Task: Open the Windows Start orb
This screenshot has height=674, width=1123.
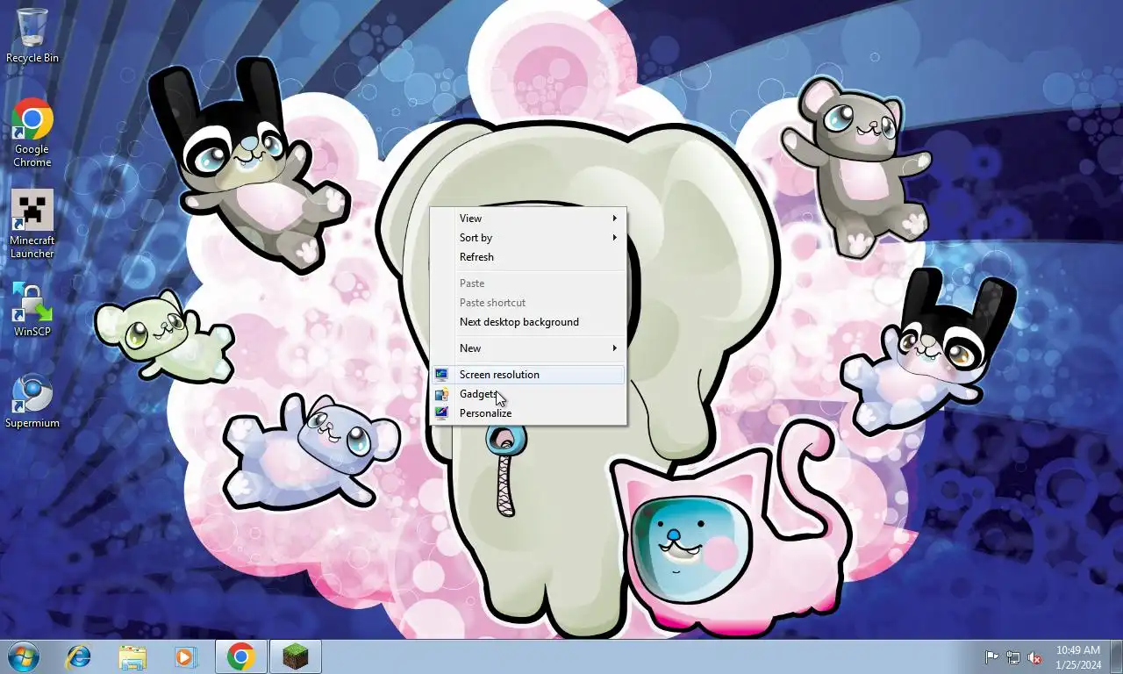Action: click(23, 656)
